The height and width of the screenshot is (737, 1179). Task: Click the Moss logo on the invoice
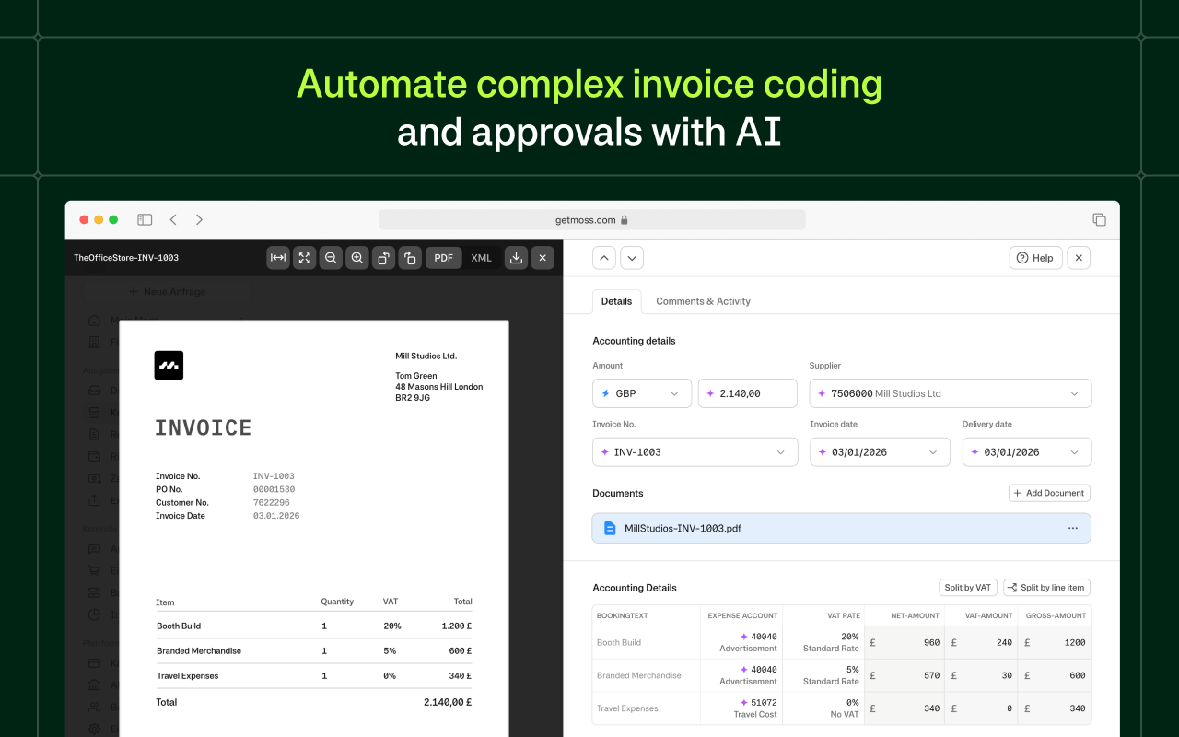click(169, 366)
